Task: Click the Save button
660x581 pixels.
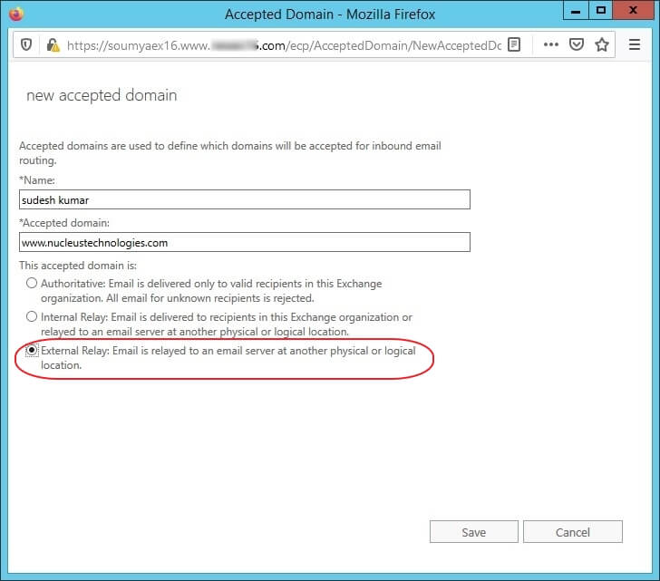Action: coord(473,532)
